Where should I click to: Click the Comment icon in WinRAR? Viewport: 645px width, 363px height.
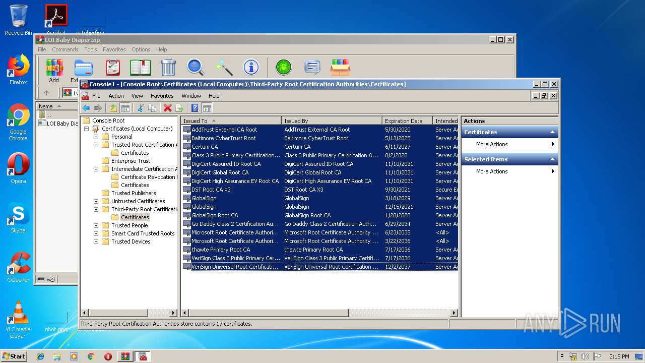[312, 67]
